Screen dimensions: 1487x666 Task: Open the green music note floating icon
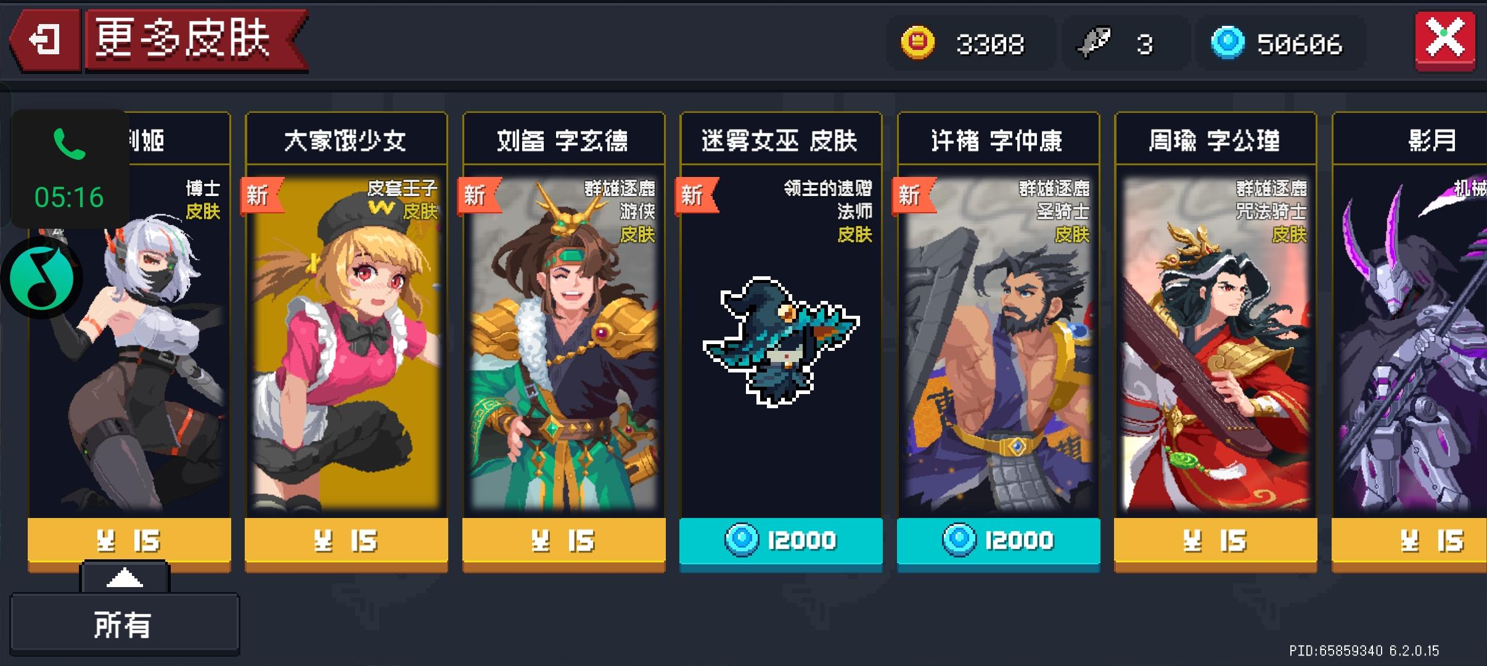click(41, 278)
